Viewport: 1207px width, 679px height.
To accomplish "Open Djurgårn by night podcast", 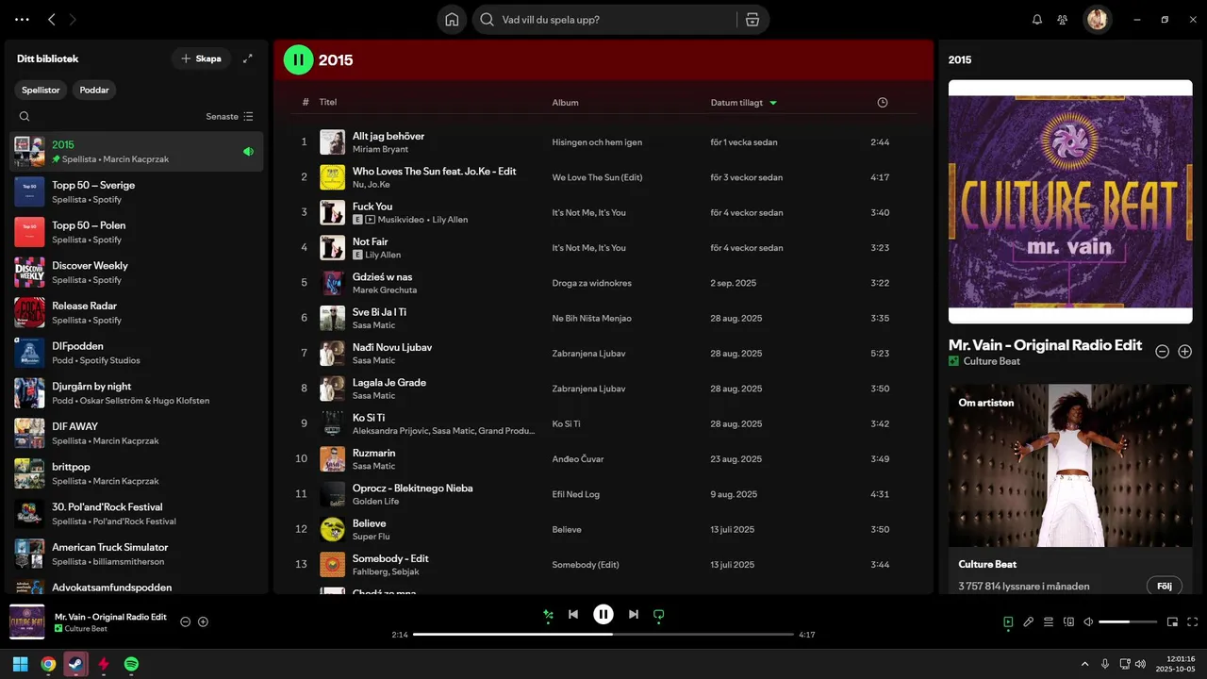I will tap(137, 393).
